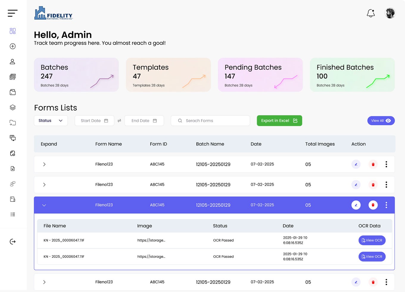Click the add (plus circle) sidebar icon
The height and width of the screenshot is (292, 405).
[x=13, y=46]
